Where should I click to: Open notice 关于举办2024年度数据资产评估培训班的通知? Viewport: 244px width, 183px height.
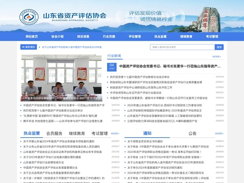click(x=155, y=168)
